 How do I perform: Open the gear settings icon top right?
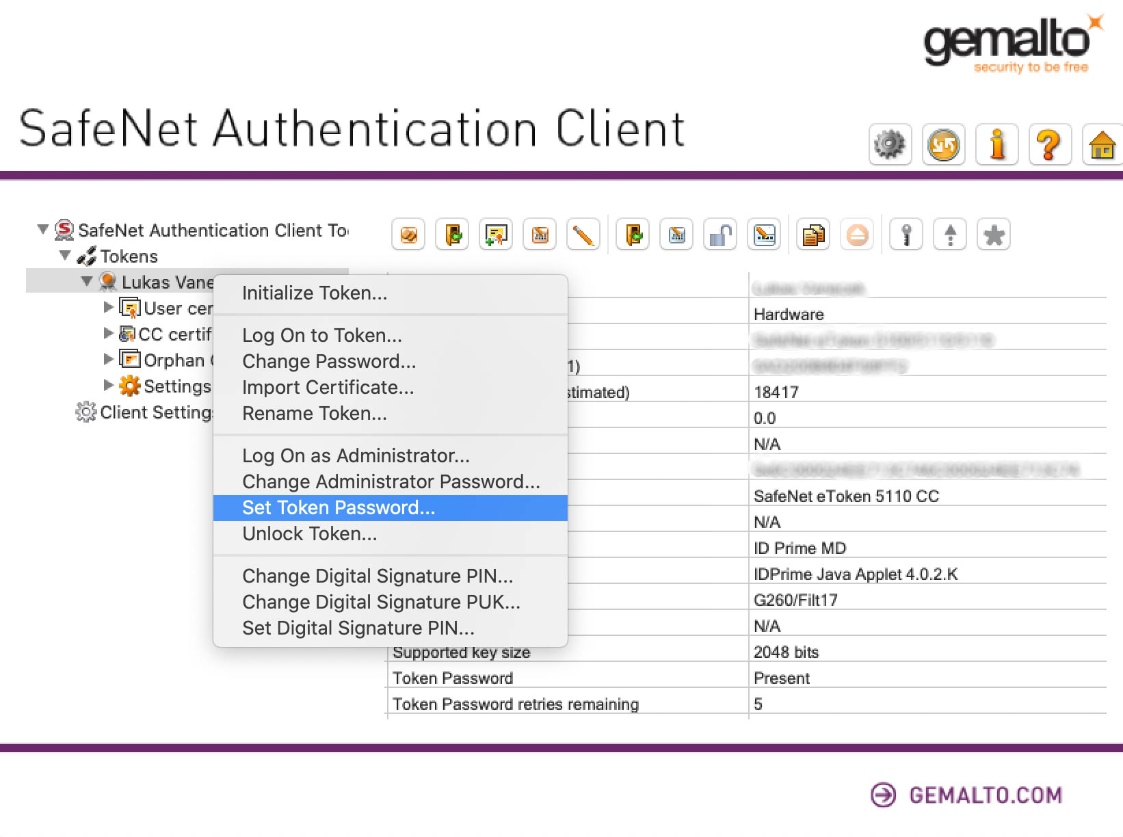click(x=889, y=144)
